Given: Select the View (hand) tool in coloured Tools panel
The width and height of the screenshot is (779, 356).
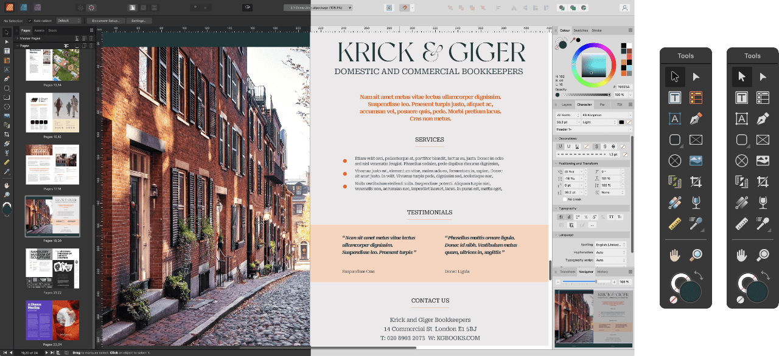Looking at the screenshot, I should pyautogui.click(x=674, y=255).
